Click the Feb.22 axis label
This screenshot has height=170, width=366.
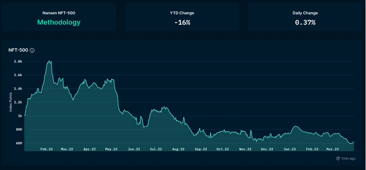pyautogui.click(x=47, y=149)
